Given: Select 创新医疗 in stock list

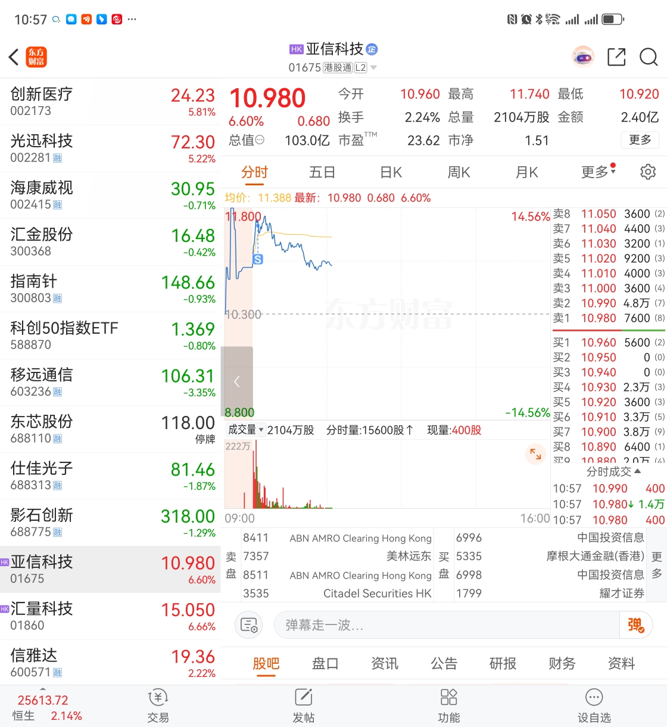Looking at the screenshot, I should pos(110,102).
